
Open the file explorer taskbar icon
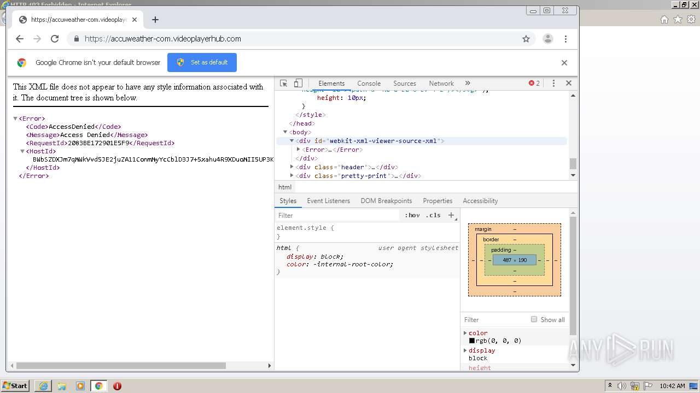(62, 386)
